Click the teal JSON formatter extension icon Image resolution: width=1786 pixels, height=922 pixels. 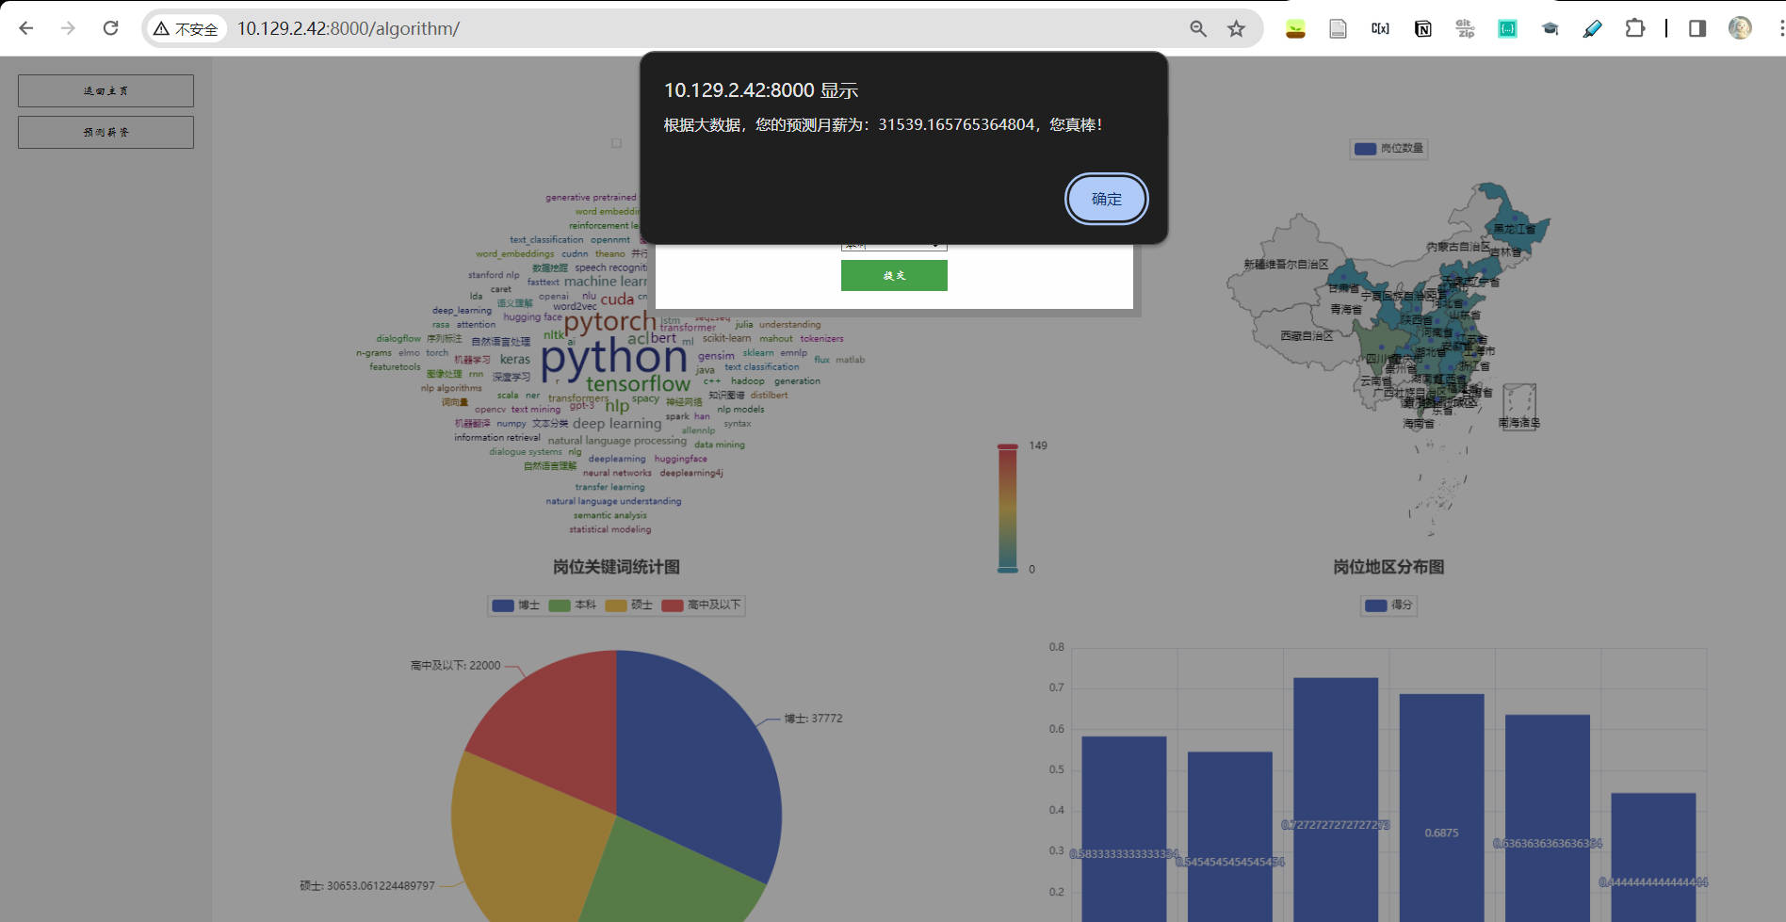(1507, 28)
